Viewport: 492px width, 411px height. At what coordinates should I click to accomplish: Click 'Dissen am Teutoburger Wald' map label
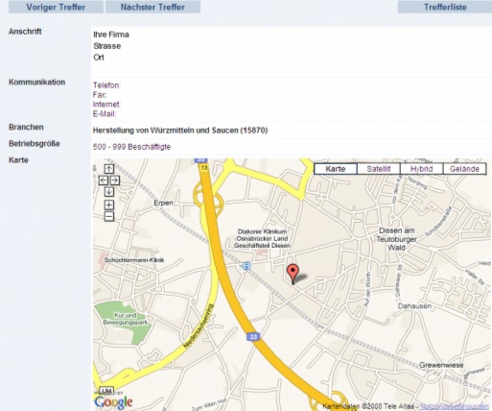pyautogui.click(x=397, y=239)
